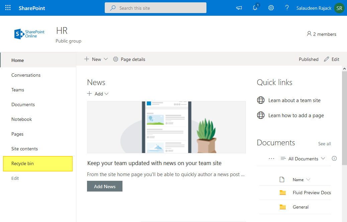Open the settings gear menu

(271, 8)
